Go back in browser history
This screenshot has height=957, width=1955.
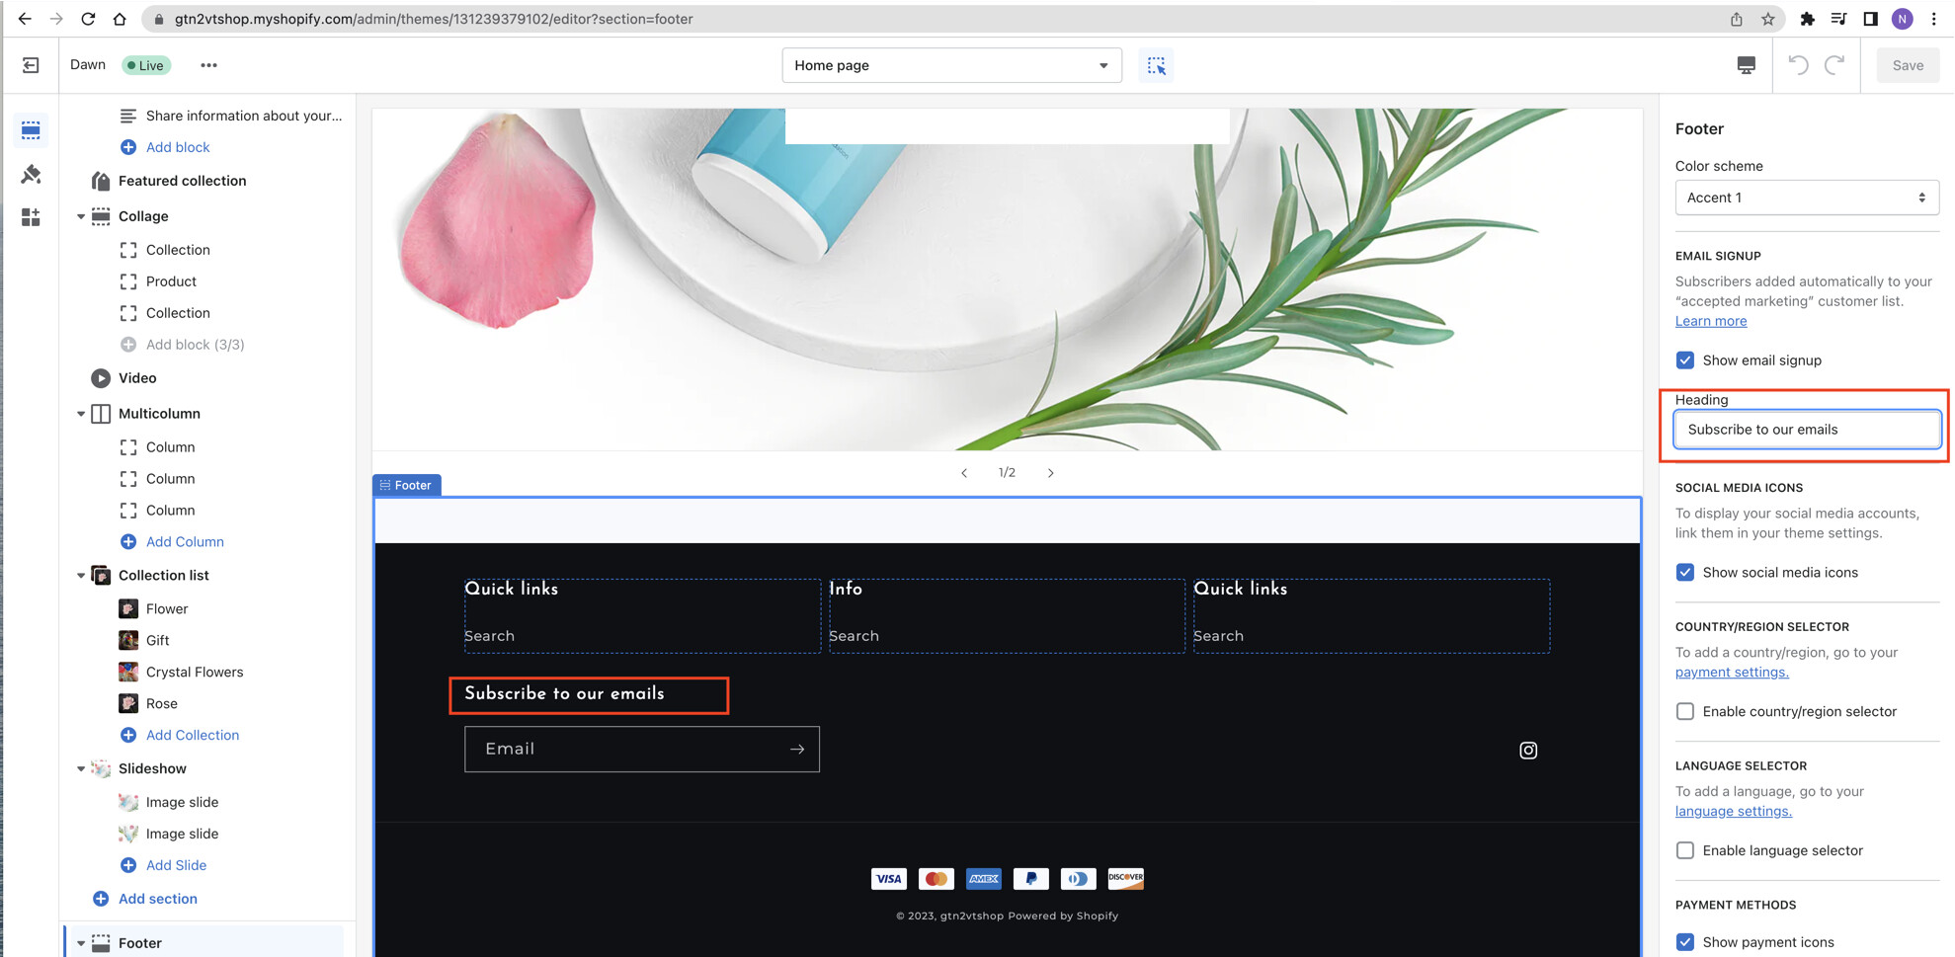25,19
